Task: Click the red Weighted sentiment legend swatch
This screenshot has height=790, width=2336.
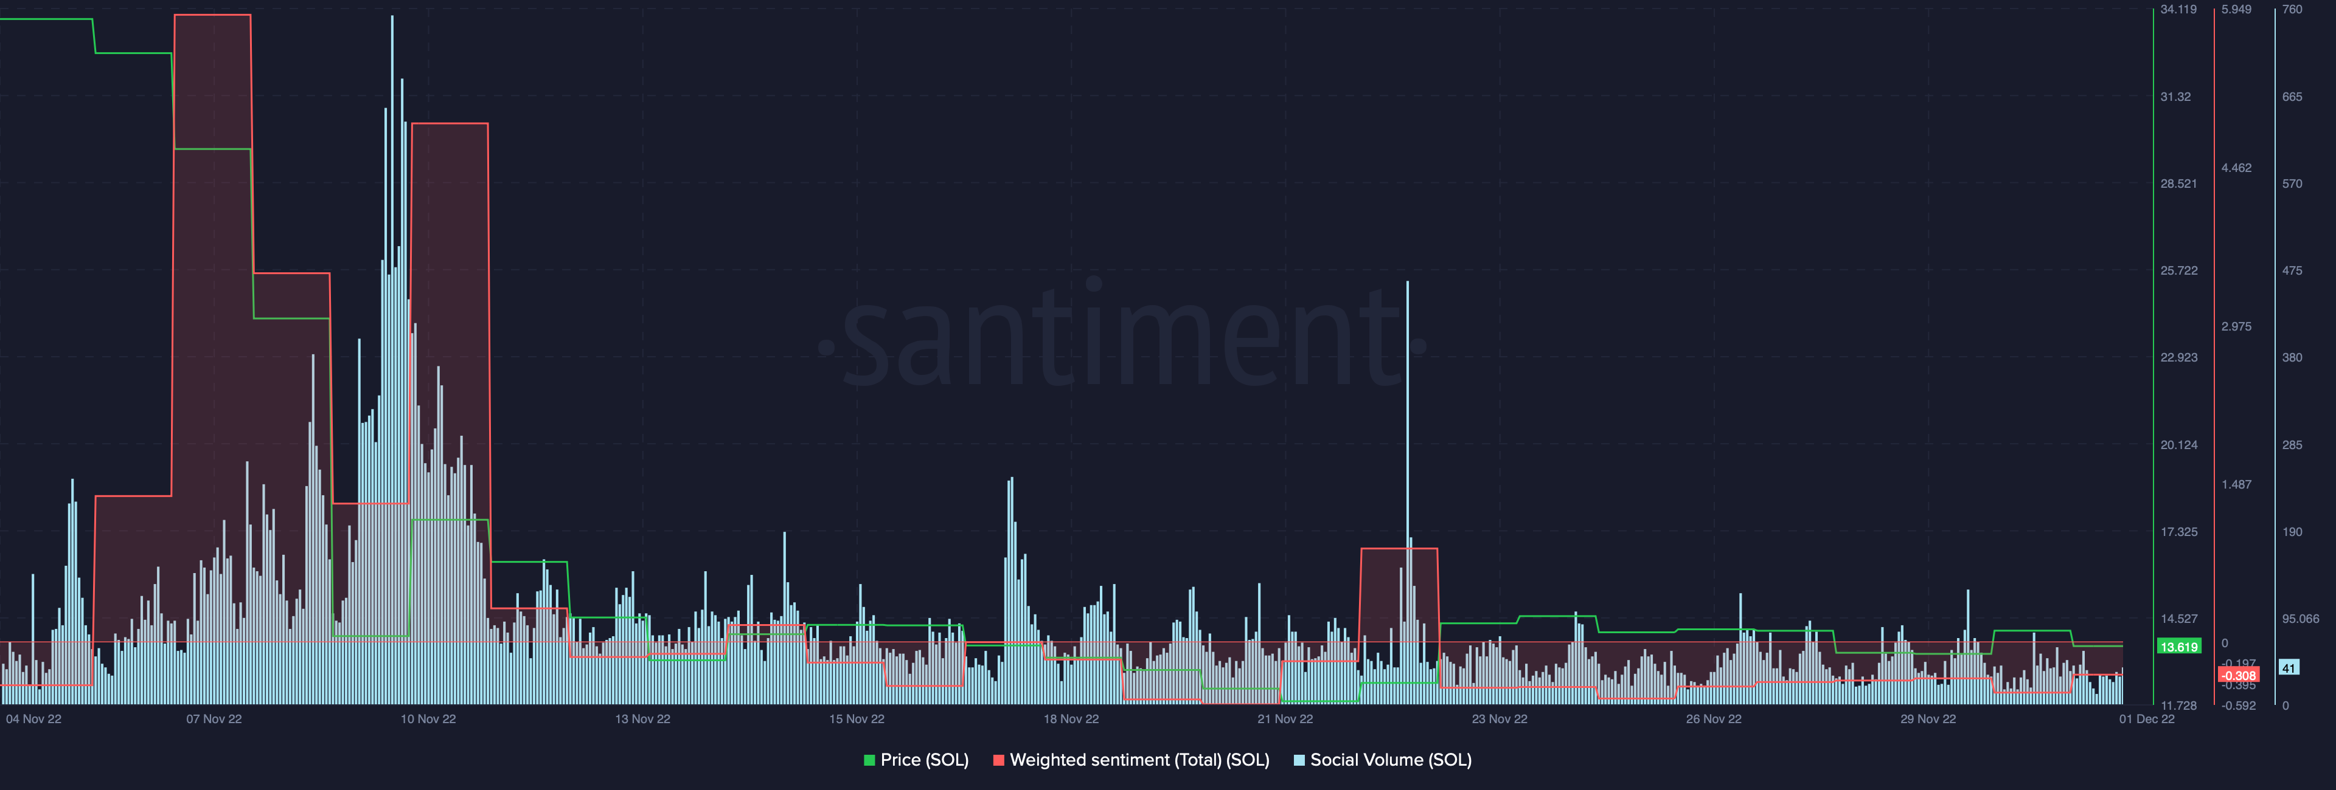Action: [x=998, y=760]
